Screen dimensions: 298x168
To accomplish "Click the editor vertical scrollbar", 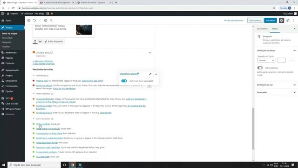I will click(253, 129).
